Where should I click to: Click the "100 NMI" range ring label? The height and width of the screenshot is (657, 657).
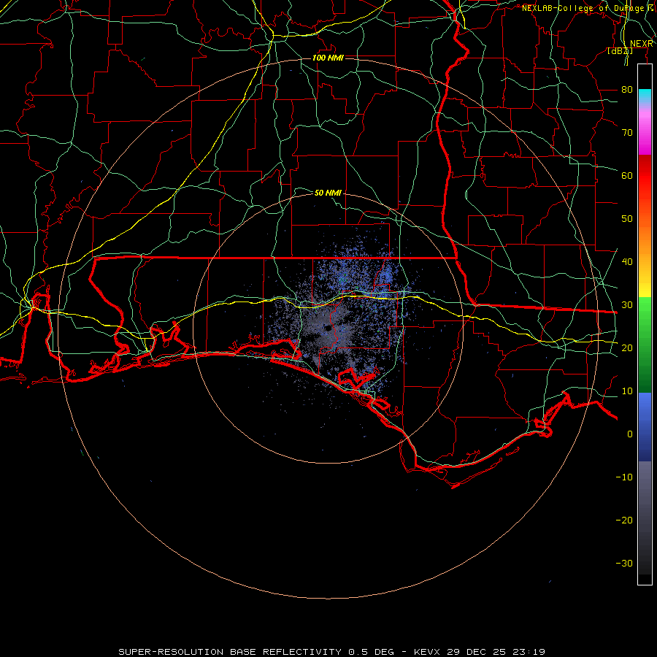click(x=328, y=58)
